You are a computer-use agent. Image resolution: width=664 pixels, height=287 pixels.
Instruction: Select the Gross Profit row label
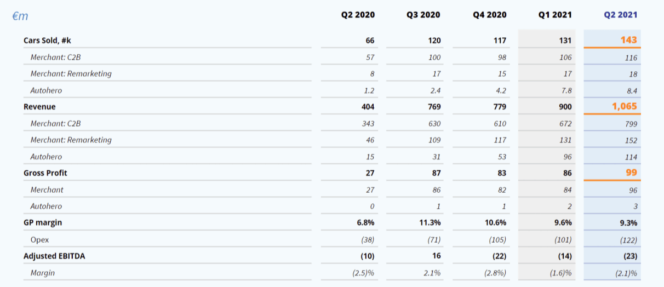coord(45,173)
